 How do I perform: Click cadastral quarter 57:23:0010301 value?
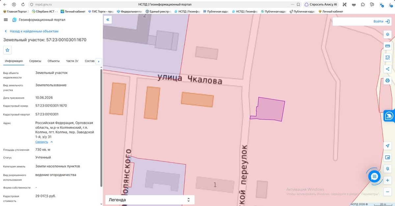click(x=47, y=114)
